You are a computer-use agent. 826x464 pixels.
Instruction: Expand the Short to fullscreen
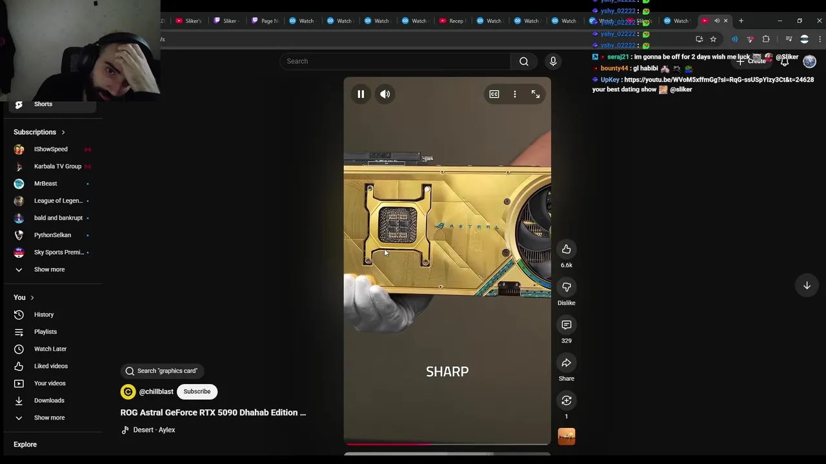536,94
